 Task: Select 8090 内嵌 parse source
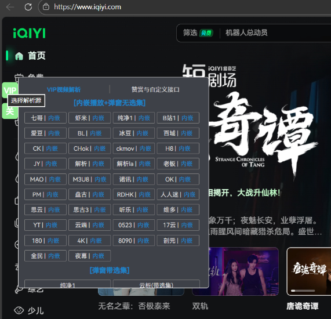point(134,241)
